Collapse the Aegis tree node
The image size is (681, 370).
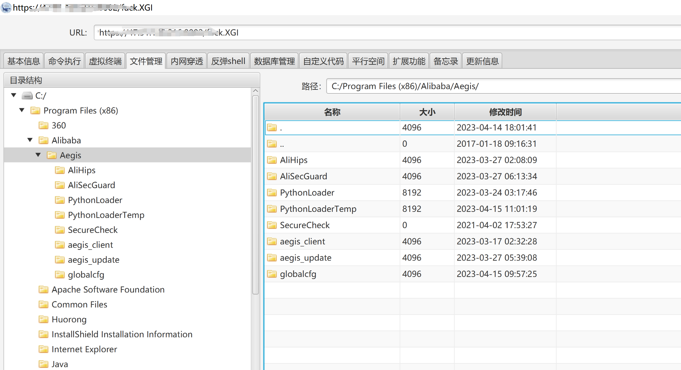(38, 155)
